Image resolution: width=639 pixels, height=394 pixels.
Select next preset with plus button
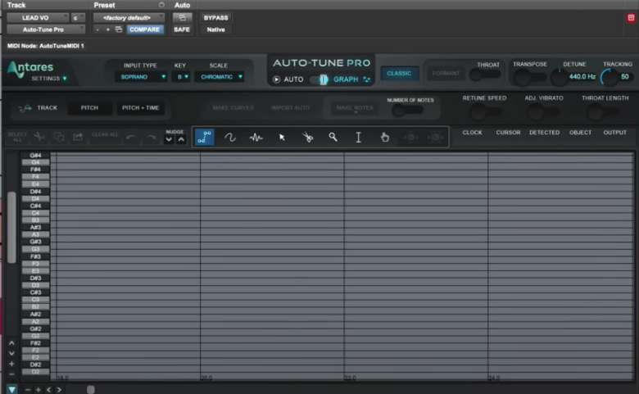pyautogui.click(x=107, y=29)
